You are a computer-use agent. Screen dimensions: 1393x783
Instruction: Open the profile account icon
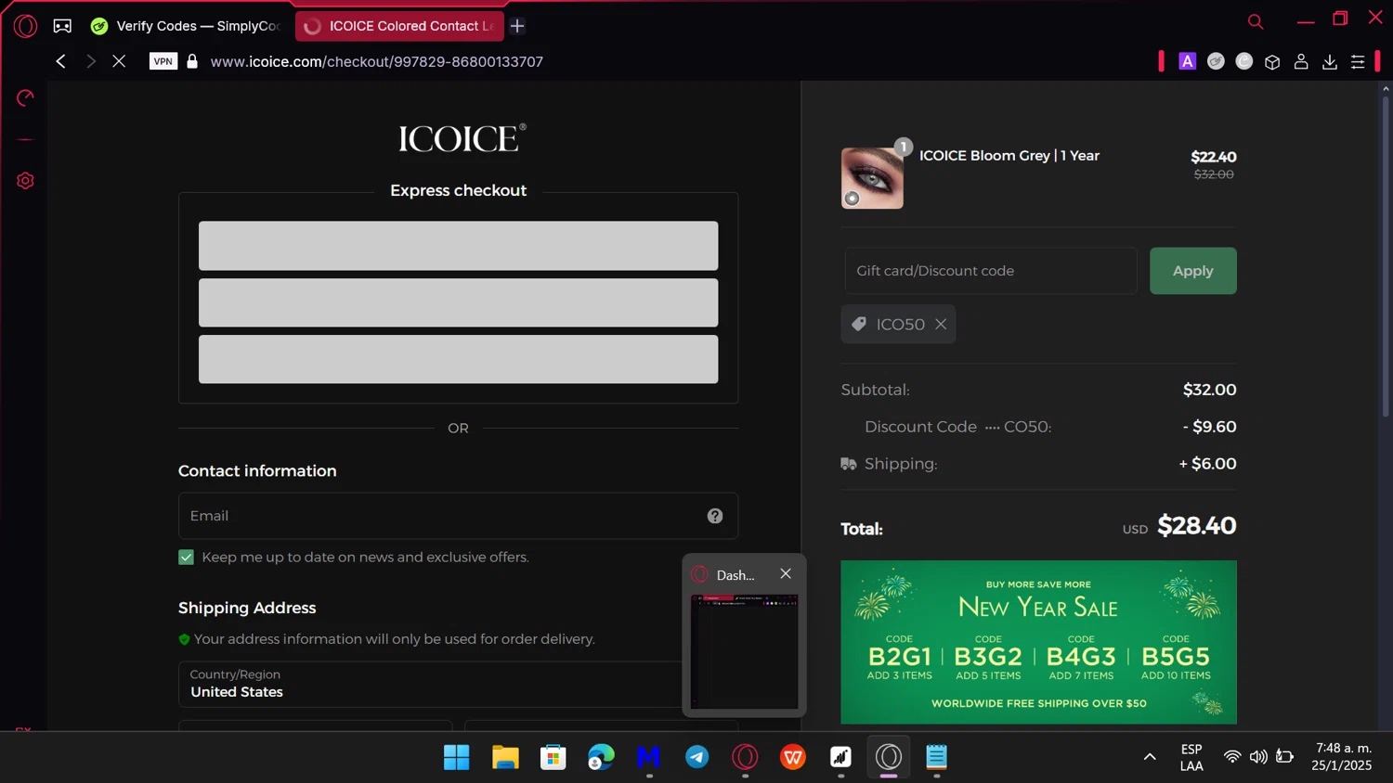[x=1301, y=61]
